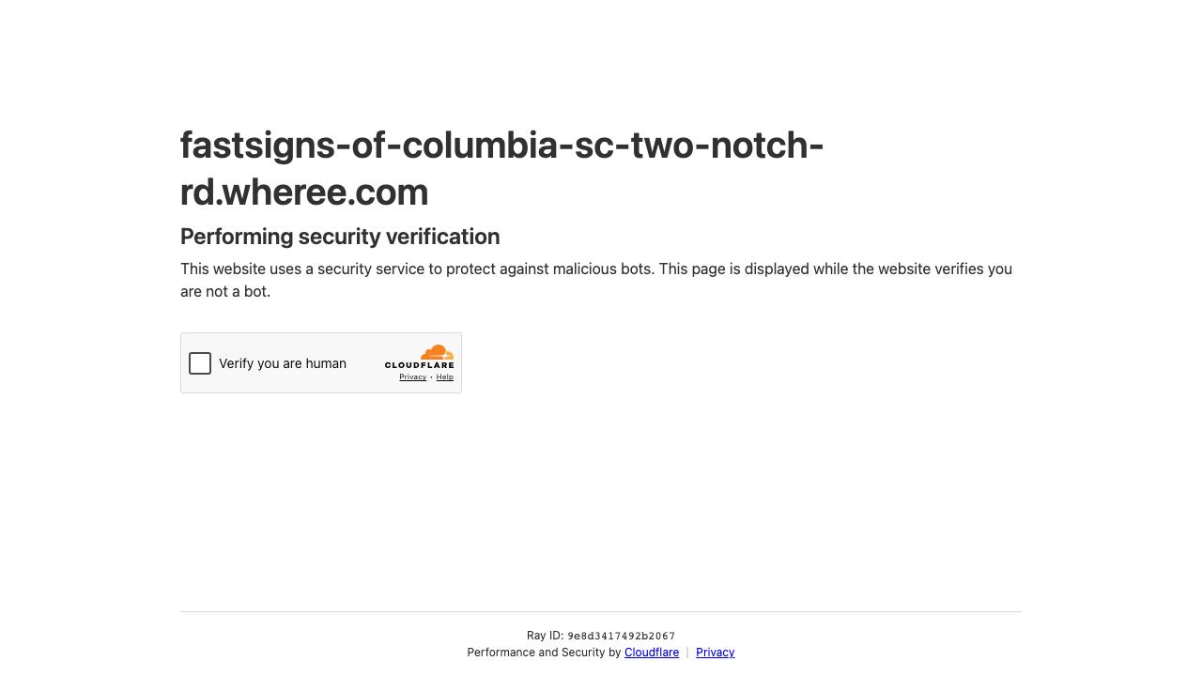This screenshot has height=676, width=1202.
Task: Click the "Performing security verification" heading
Action: coord(340,237)
